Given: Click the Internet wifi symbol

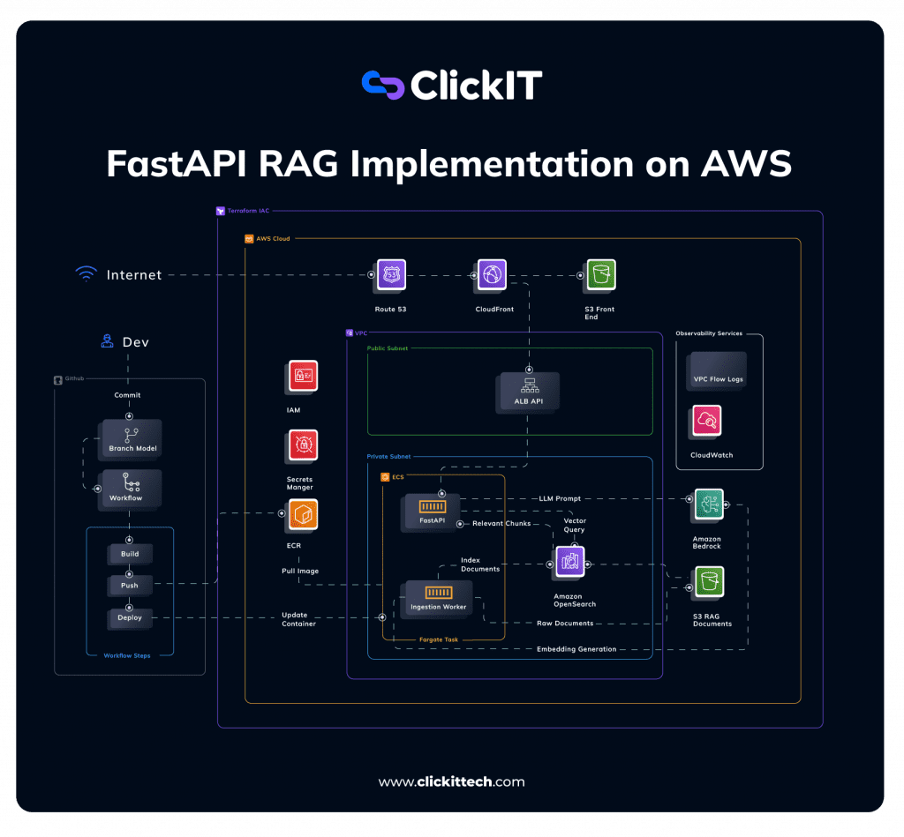Looking at the screenshot, I should (x=86, y=273).
